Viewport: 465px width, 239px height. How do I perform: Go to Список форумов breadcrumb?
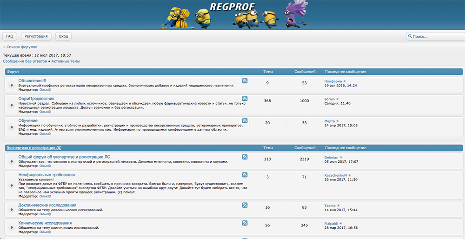(x=22, y=47)
